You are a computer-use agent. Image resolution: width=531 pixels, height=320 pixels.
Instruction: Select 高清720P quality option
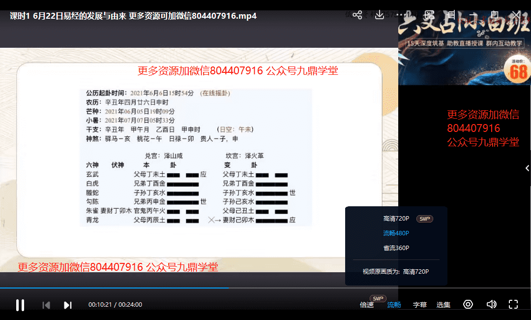point(396,219)
